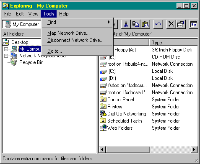This screenshot has width=200, height=164.
Task: Select the ifsdoc network drive icon
Action: point(103,85)
